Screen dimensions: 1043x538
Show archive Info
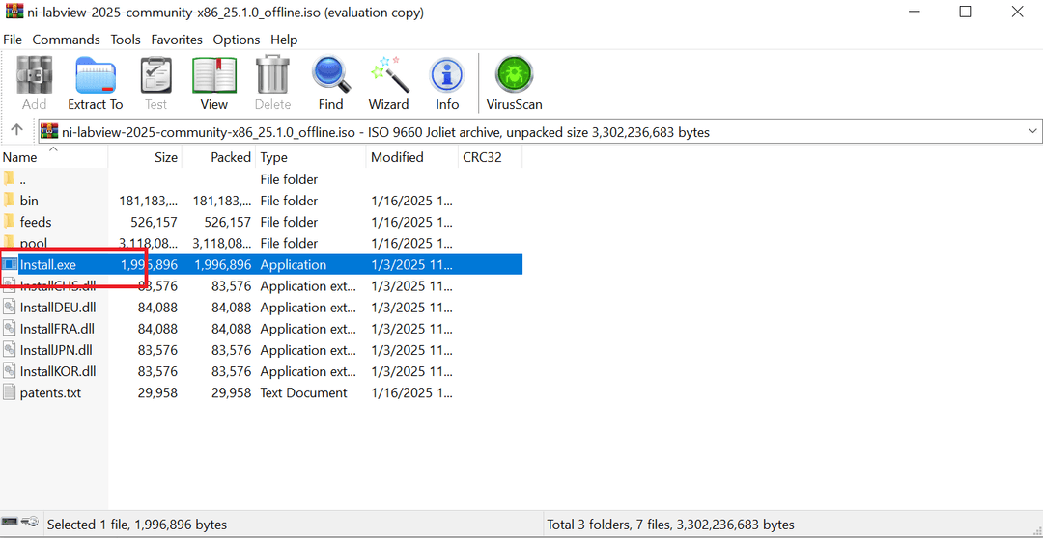[446, 83]
